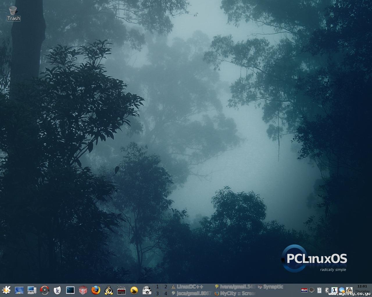Click the red lifebuoy help icon
Screen dimensions: 372x297
pos(44,290)
